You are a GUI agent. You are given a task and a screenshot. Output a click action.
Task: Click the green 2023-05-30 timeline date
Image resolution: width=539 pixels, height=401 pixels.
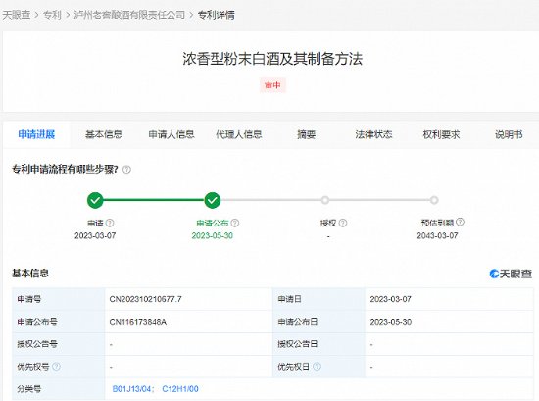[213, 235]
